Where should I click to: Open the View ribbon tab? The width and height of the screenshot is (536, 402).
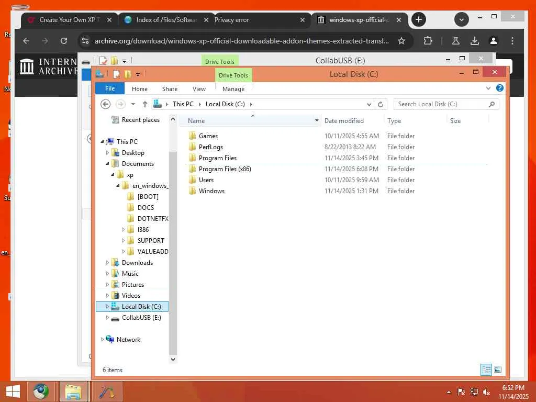click(x=199, y=89)
